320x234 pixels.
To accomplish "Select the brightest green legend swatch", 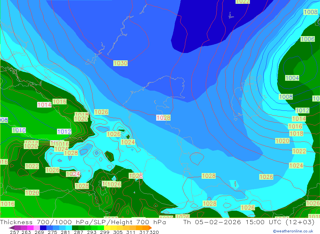I will [101, 228].
